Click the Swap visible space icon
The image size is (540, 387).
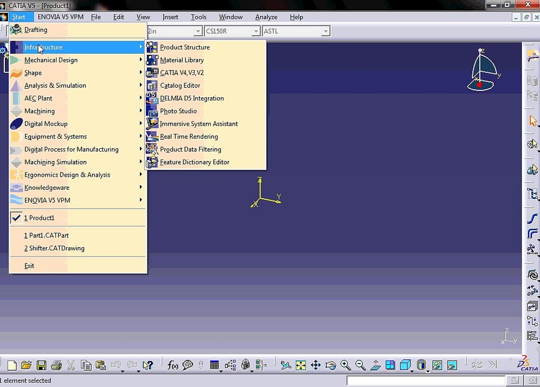(x=452, y=365)
